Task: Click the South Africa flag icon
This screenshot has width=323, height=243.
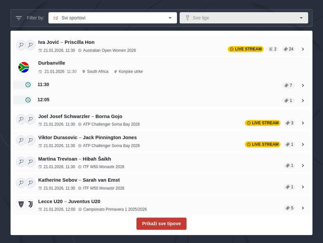Action: pos(24,67)
